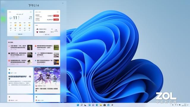This screenshot has height=107, width=190.
Task: Click the 下午2:14 time header
Action: click(x=34, y=5)
